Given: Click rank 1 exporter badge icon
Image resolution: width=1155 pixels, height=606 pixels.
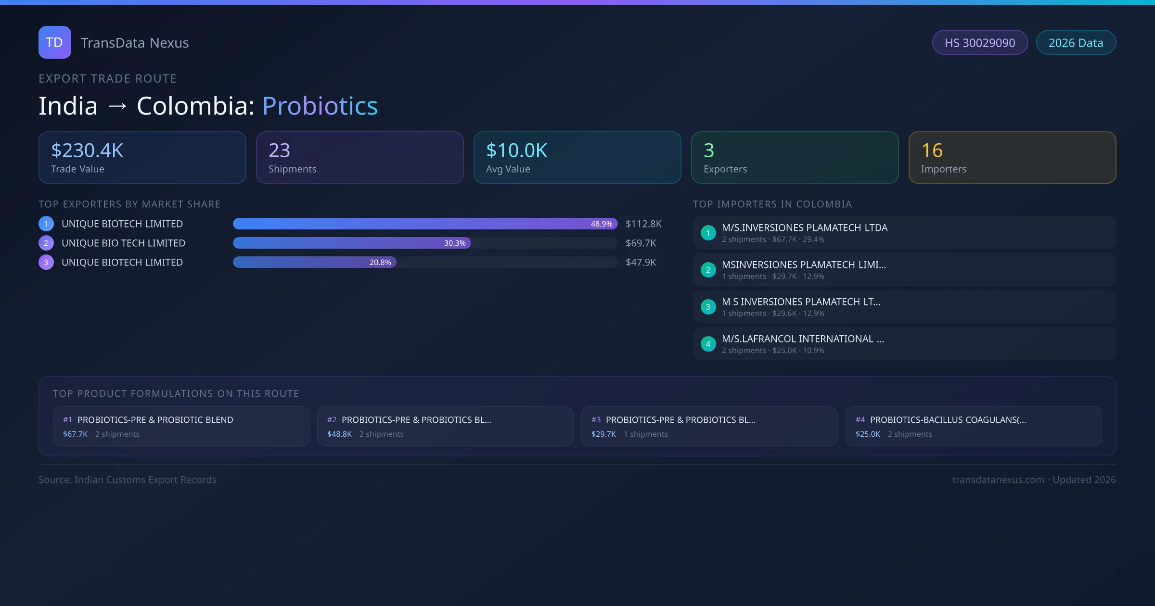Looking at the screenshot, I should 46,224.
